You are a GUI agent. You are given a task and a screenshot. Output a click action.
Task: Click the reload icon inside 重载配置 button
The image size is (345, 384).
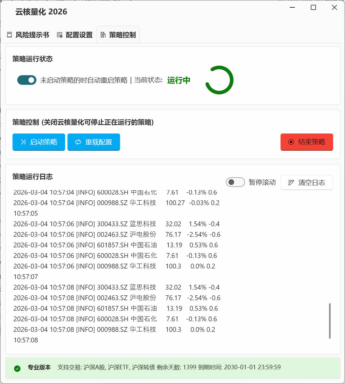79,142
